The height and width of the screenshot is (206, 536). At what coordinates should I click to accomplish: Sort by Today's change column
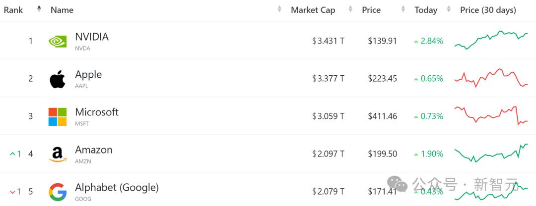426,10
